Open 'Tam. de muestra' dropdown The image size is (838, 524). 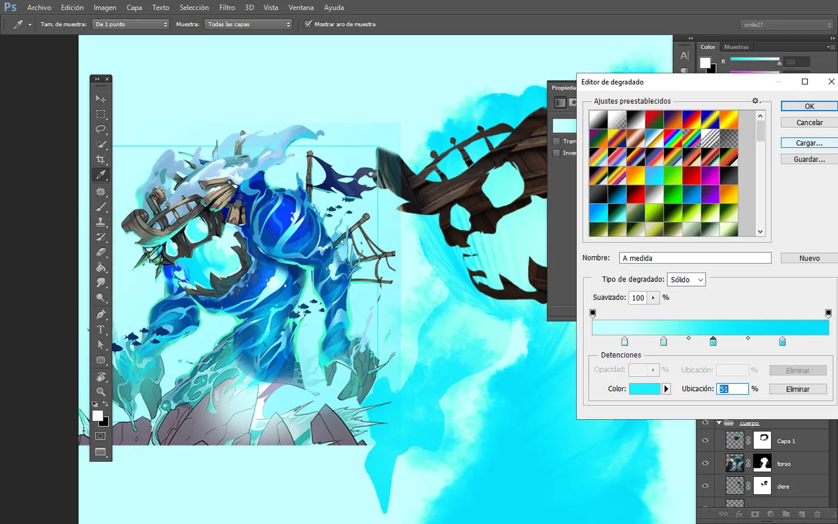pos(130,24)
